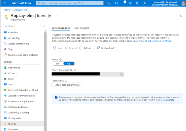Open the portal hamburger menu
The image size is (186, 131).
point(5,3)
